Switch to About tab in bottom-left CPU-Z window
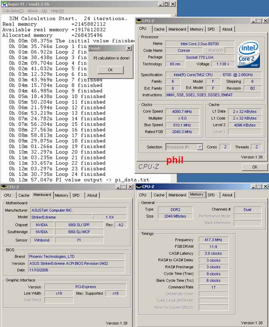This screenshot has height=327, width=269. 92,195
